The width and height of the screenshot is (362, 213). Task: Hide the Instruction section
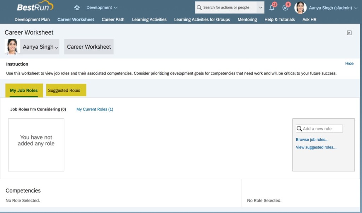(349, 63)
